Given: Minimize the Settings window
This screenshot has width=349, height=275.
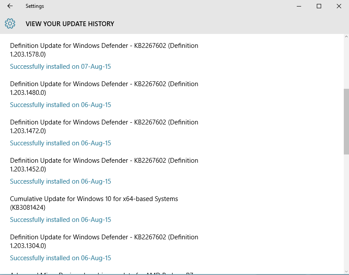Looking at the screenshot, I should tap(299, 6).
